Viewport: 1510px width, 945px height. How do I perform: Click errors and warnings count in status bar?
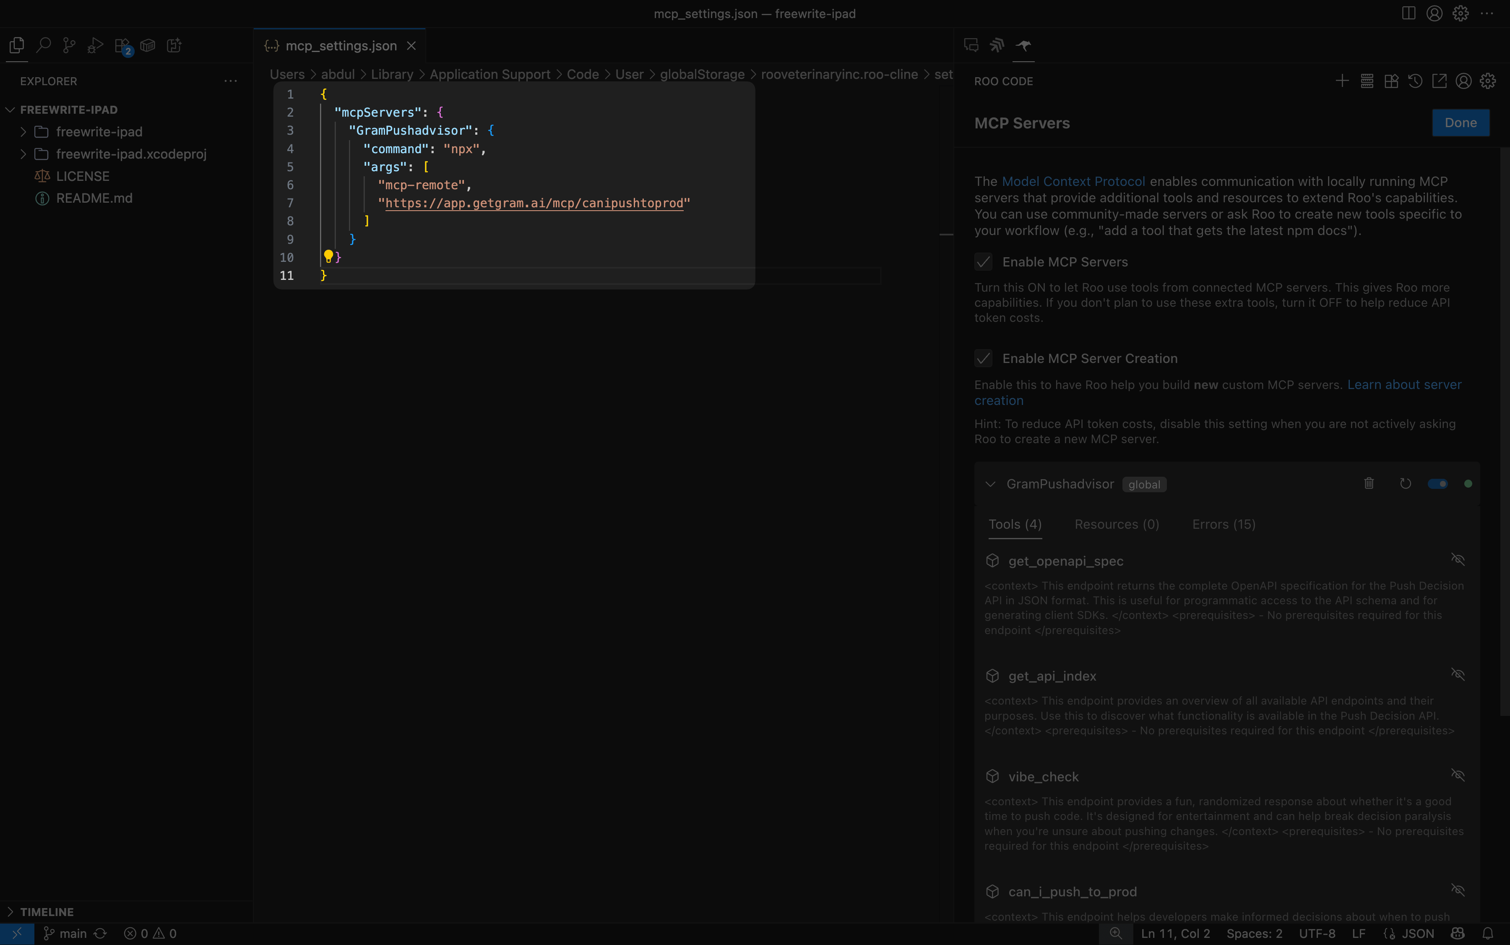pos(151,933)
